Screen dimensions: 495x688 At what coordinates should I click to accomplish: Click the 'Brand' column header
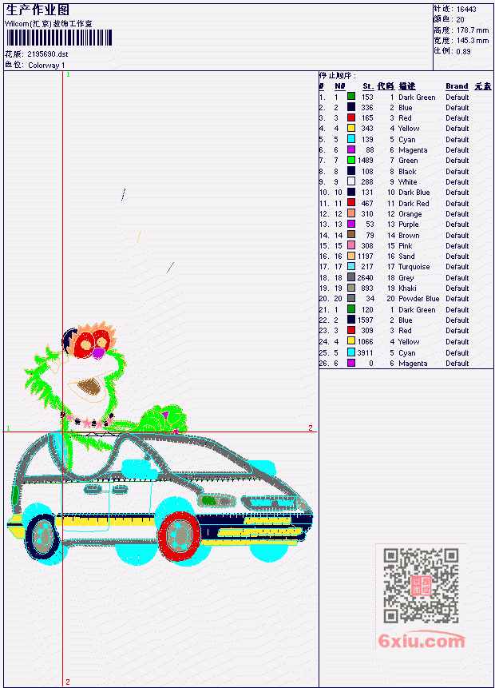click(x=457, y=86)
